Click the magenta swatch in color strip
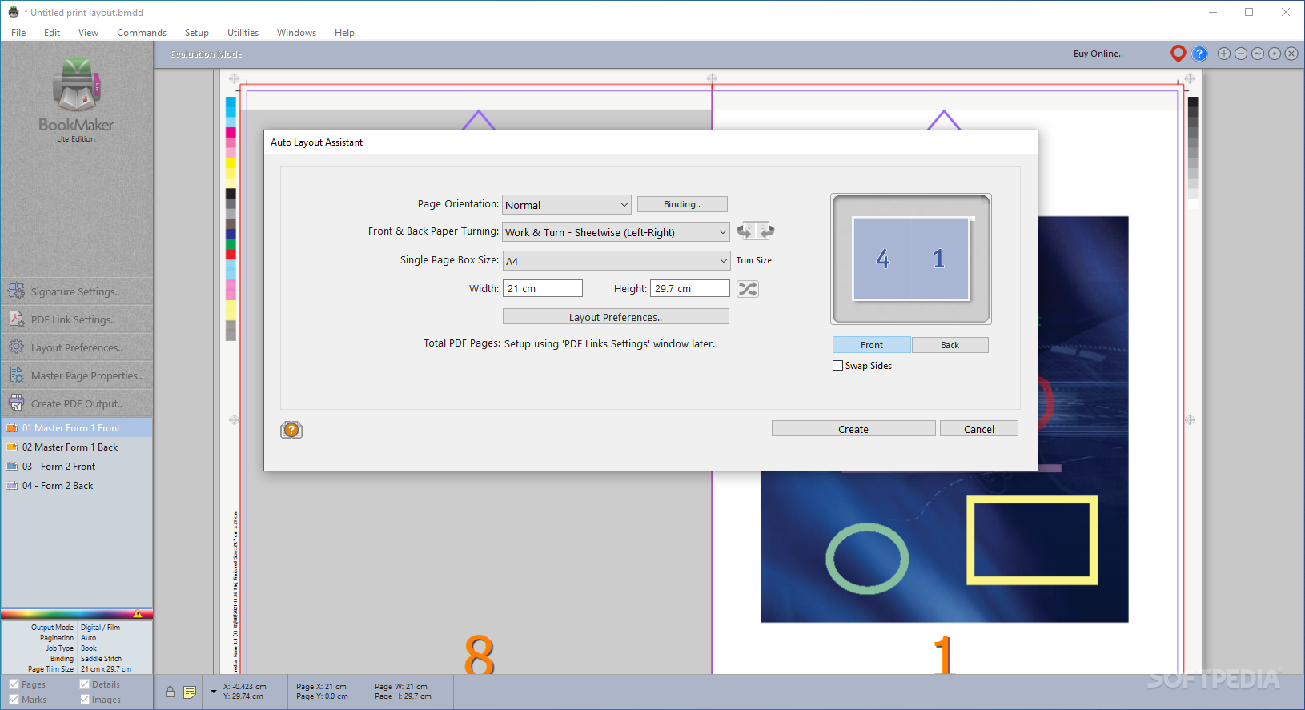The height and width of the screenshot is (710, 1305). click(x=231, y=132)
